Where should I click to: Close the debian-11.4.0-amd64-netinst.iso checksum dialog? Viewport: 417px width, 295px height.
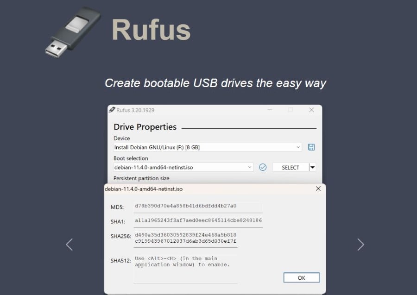[x=318, y=188]
